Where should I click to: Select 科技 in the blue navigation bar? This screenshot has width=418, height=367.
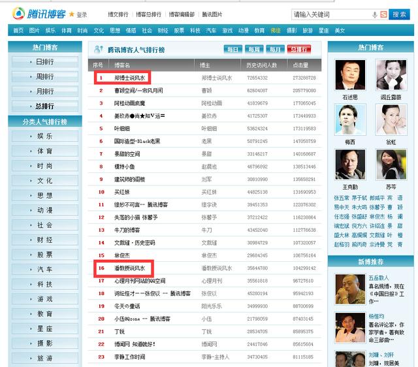(x=195, y=31)
